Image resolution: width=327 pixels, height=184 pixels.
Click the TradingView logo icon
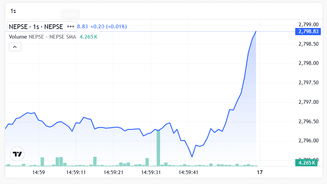pyautogui.click(x=17, y=154)
